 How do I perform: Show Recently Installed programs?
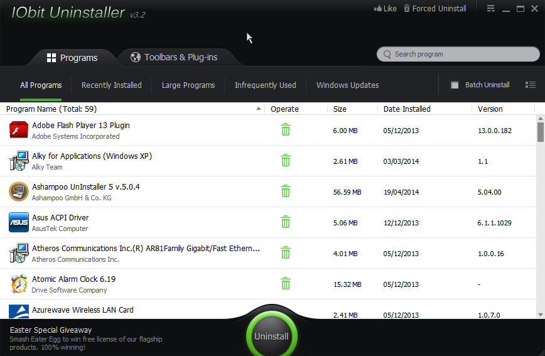pos(112,85)
